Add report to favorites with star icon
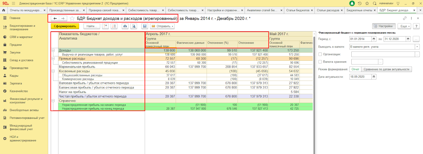Image resolution: width=423 pixels, height=154 pixels. tap(72, 18)
